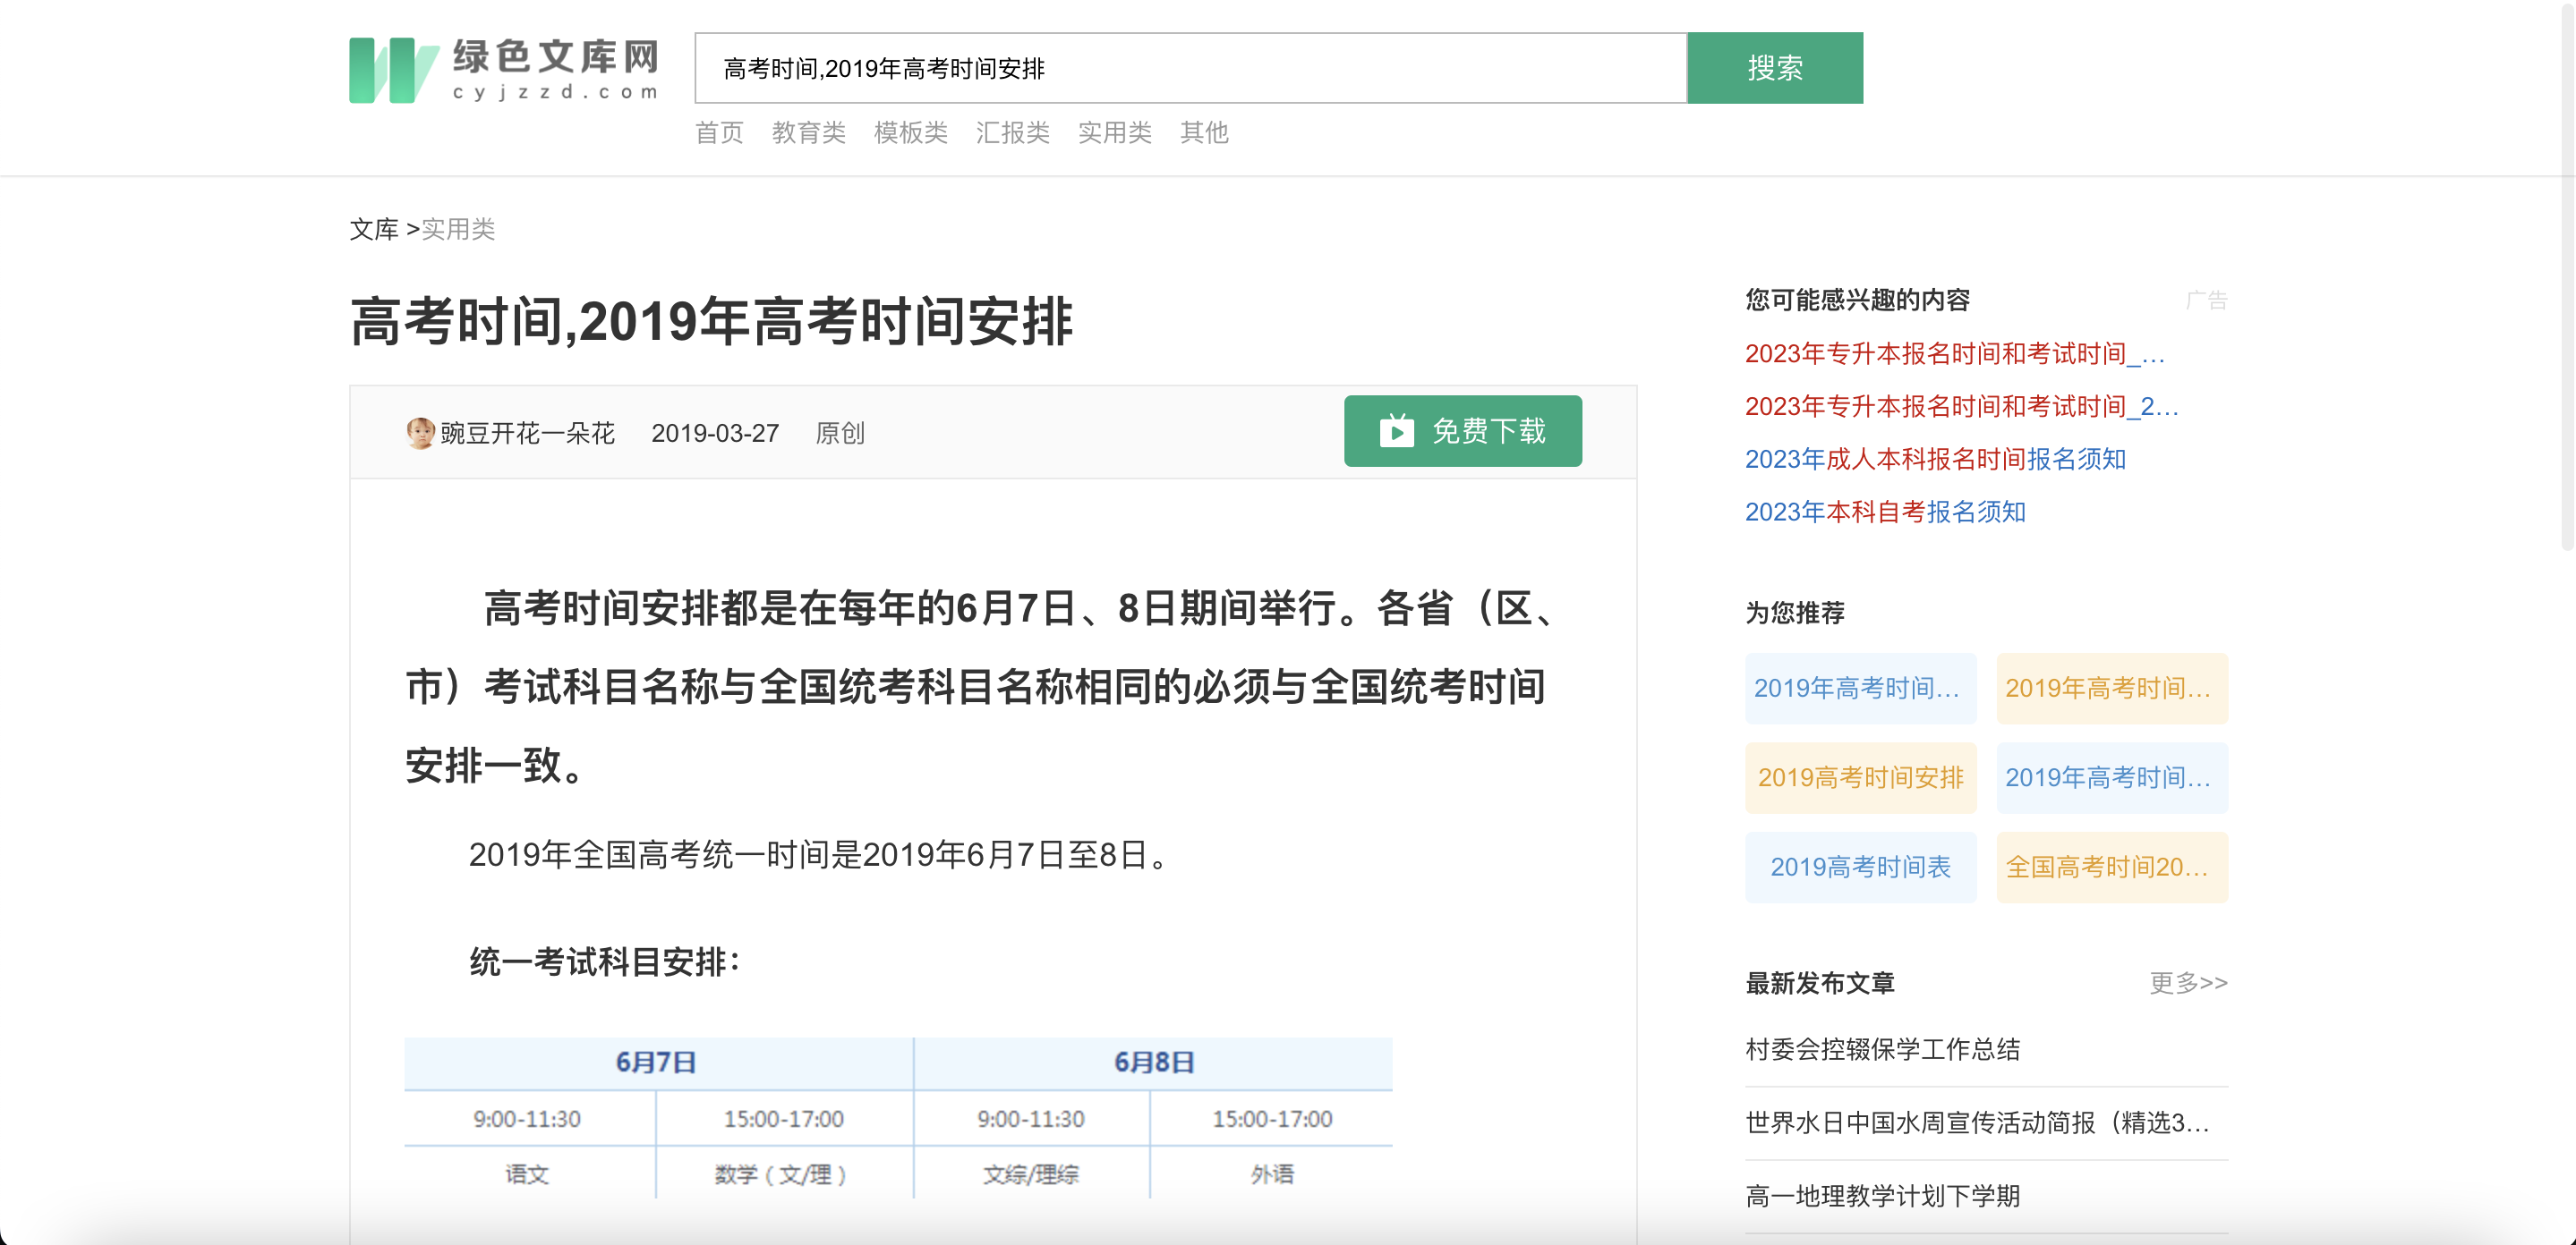The image size is (2576, 1245).
Task: Open 2023年本科自考报名须知 link
Action: pyautogui.click(x=1884, y=512)
